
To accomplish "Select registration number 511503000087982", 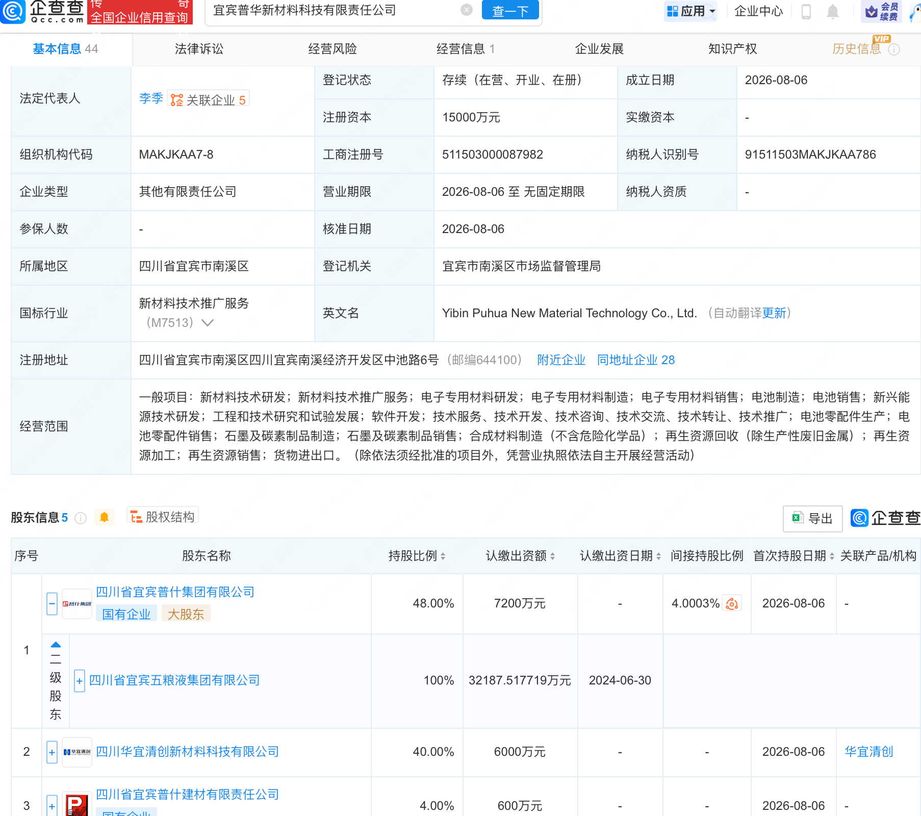I will click(x=493, y=155).
